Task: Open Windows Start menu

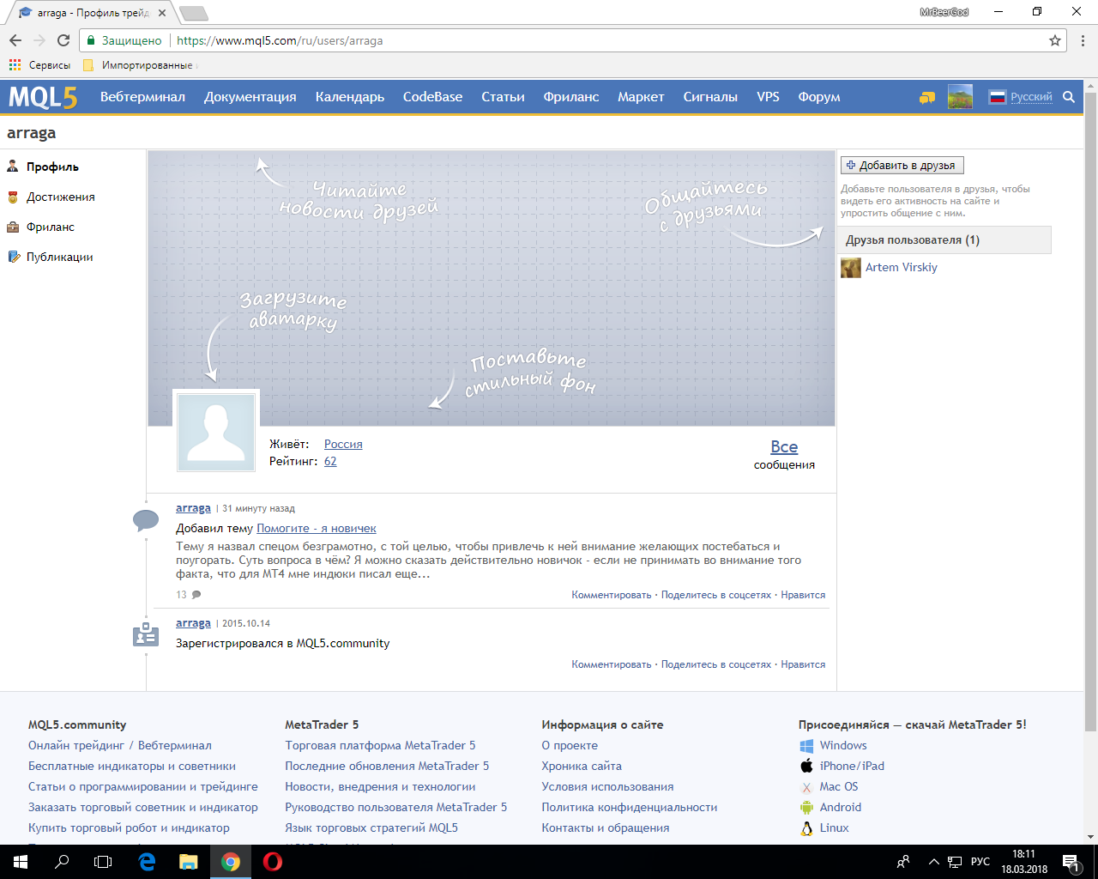Action: [21, 862]
